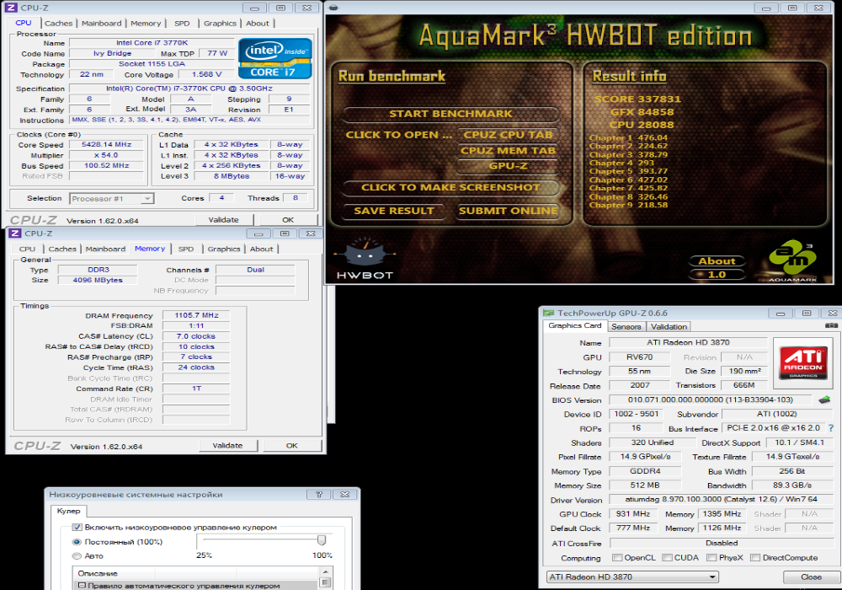Click the top CPU-Z window title icon
The width and height of the screenshot is (842, 590).
(x=11, y=8)
